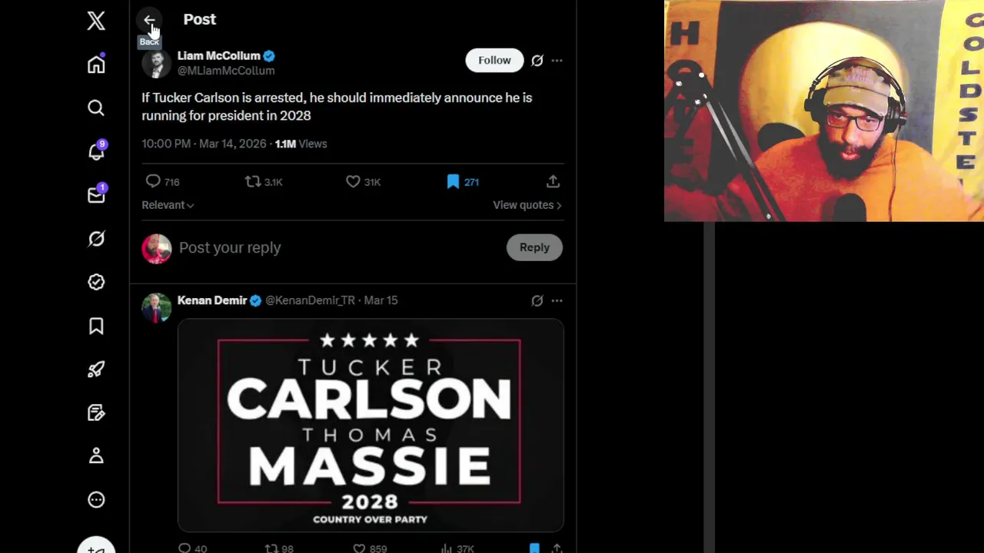The height and width of the screenshot is (553, 984).
Task: Follow Liam McCollum
Action: coord(494,60)
